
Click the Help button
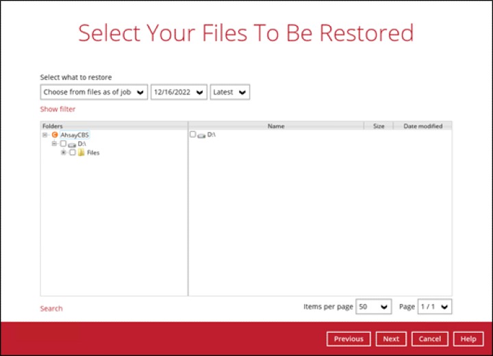468,339
